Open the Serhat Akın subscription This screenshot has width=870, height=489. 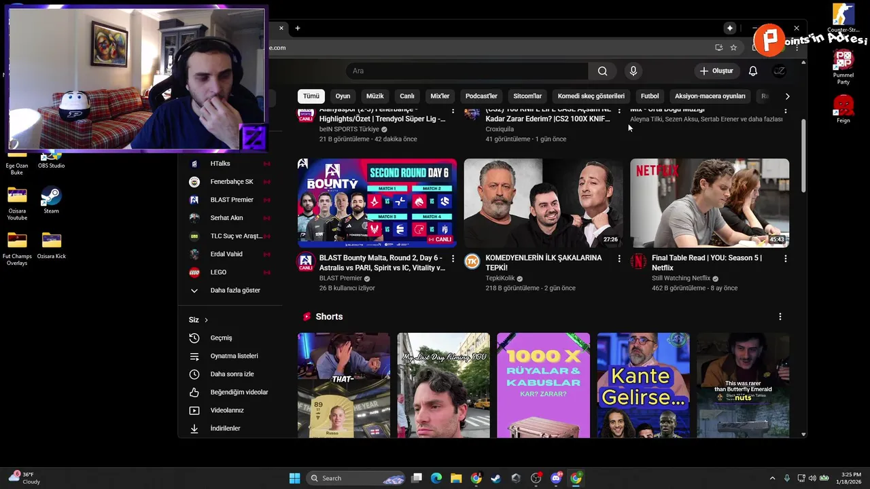coord(231,218)
